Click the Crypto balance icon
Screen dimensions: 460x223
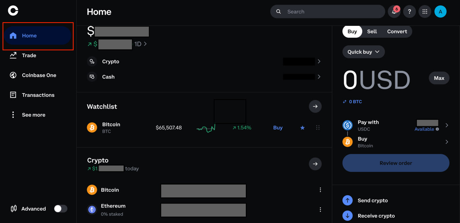pos(92,62)
